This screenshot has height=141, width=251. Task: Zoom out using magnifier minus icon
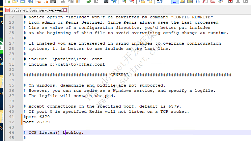coord(131,1)
